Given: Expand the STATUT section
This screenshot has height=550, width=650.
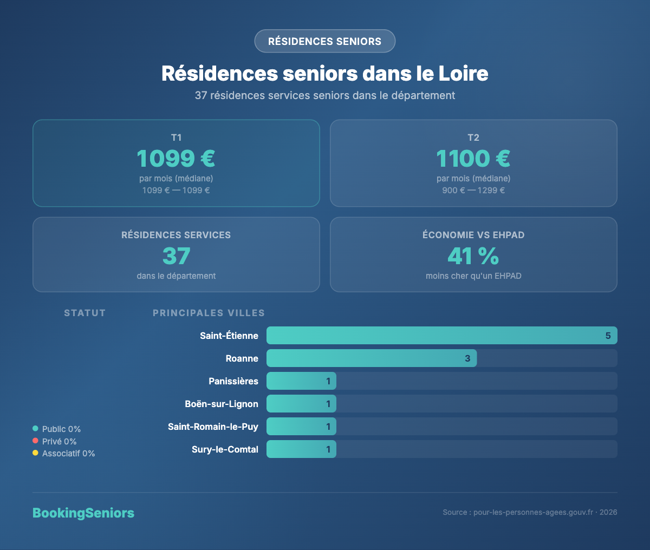Looking at the screenshot, I should (x=84, y=312).
